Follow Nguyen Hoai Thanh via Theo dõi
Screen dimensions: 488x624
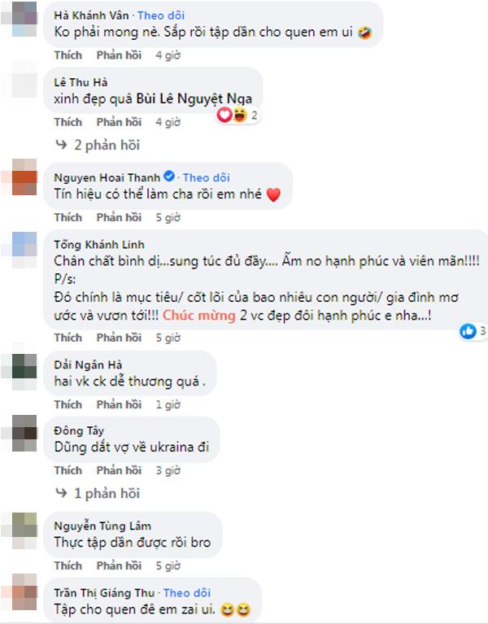coord(207,177)
